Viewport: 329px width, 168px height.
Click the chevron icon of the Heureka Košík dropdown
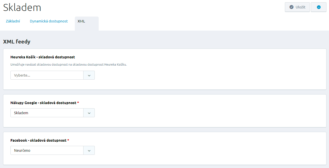click(x=89, y=75)
